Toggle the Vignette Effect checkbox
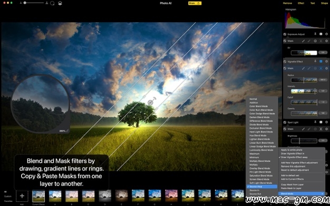 tap(285, 62)
